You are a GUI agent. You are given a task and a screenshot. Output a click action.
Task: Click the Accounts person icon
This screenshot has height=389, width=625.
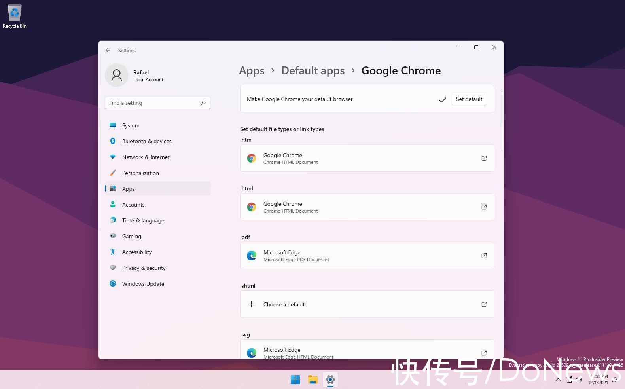(113, 205)
